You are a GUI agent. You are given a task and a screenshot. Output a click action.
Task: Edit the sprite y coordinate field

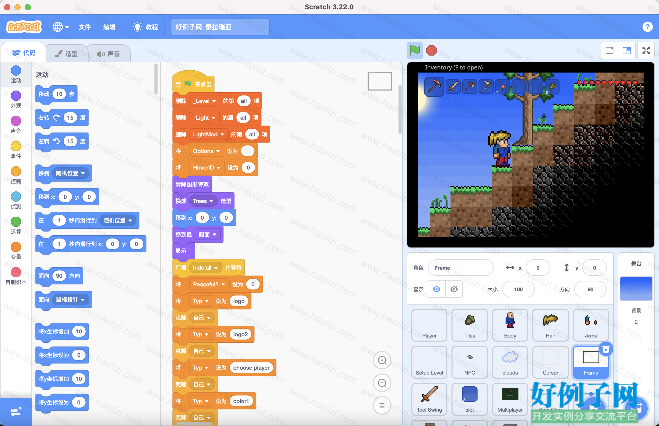coord(594,268)
